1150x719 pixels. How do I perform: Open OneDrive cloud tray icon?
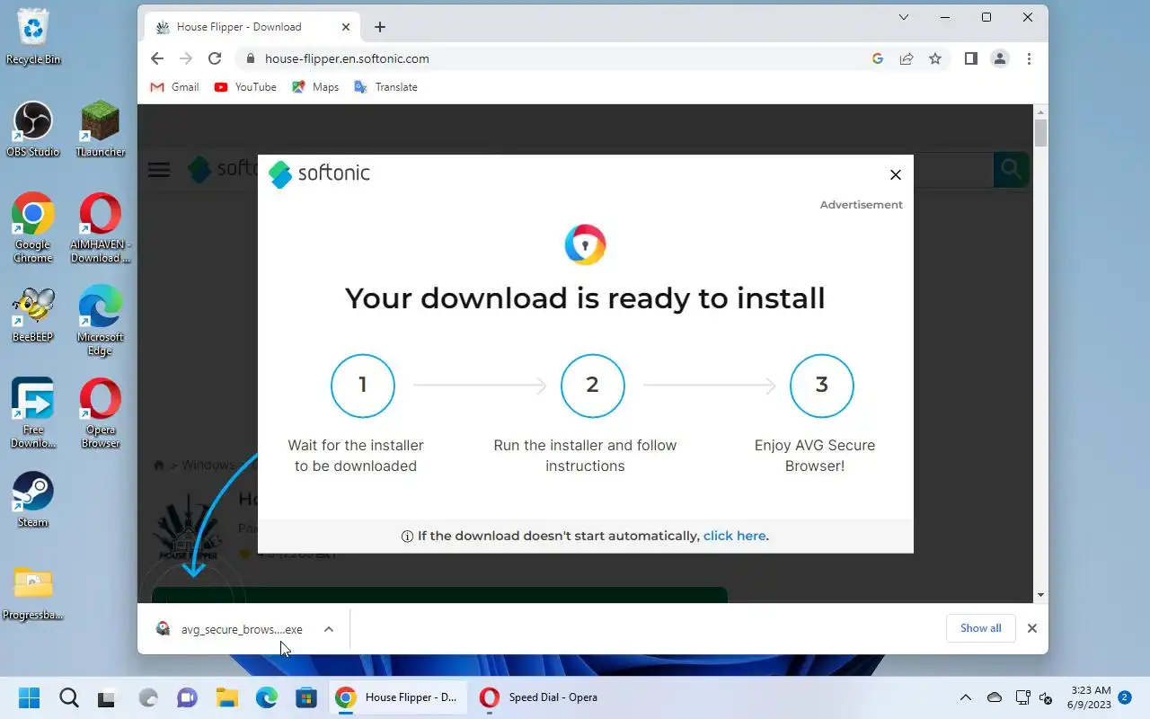click(x=995, y=697)
